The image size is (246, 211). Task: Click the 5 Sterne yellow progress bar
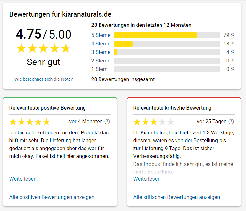point(155,35)
